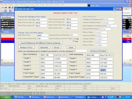Click the Buy Underlying value 4897.198
This screenshot has height=99, width=132.
pos(47,55)
